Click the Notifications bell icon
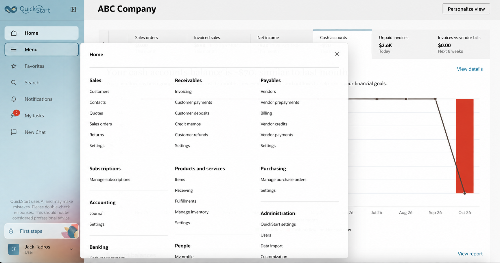This screenshot has height=263, width=500. [14, 99]
